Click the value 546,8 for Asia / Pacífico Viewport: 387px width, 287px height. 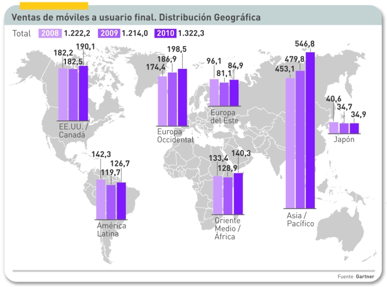click(x=304, y=44)
